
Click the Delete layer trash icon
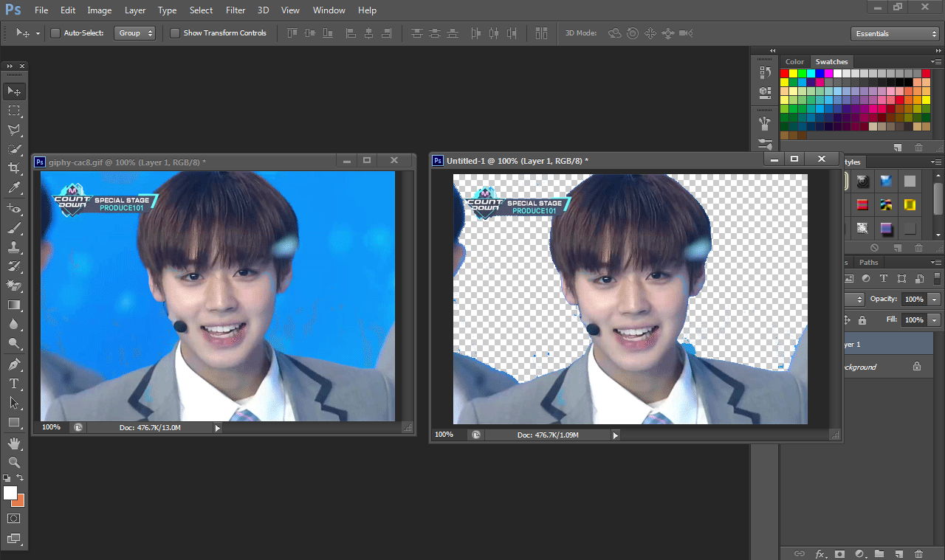[918, 553]
